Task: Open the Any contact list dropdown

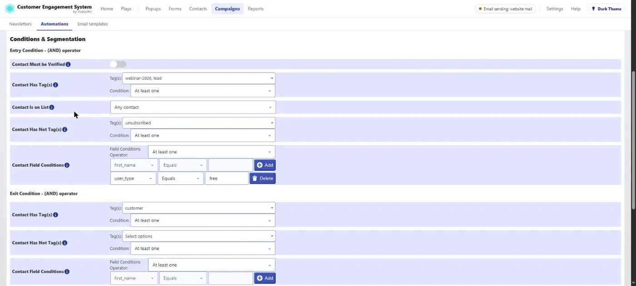Action: click(193, 107)
